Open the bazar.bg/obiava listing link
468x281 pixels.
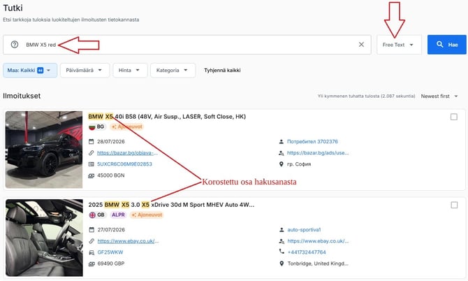pyautogui.click(x=127, y=153)
